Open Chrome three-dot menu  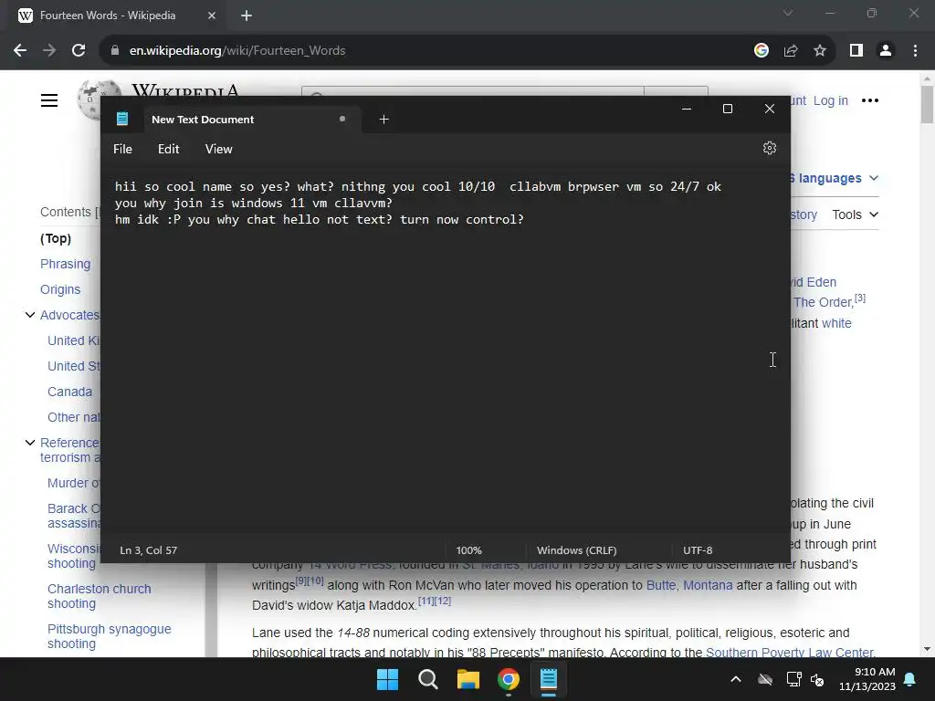(x=915, y=51)
